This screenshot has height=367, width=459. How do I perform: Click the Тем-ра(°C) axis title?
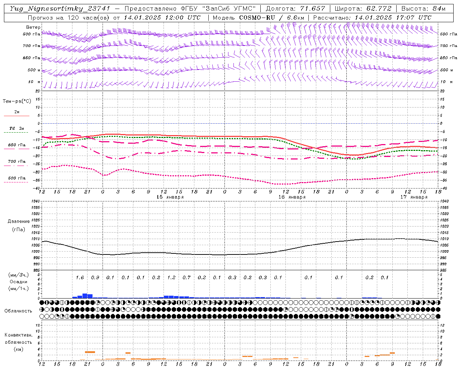pos(17,101)
